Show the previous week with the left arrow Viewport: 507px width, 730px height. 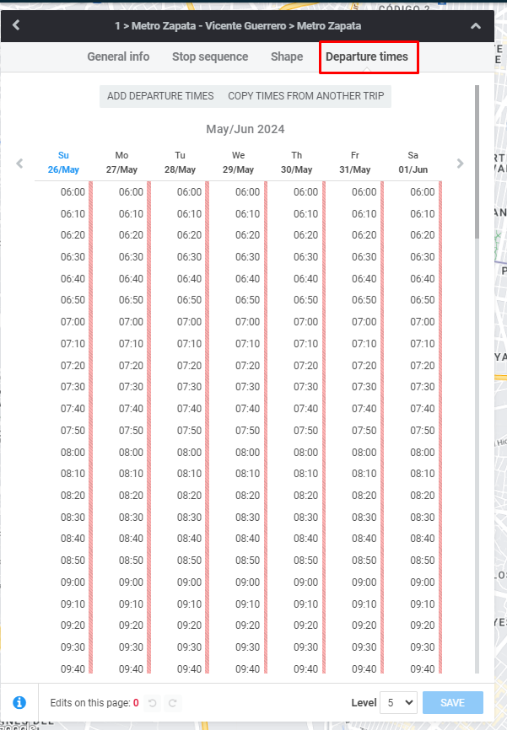pyautogui.click(x=19, y=164)
